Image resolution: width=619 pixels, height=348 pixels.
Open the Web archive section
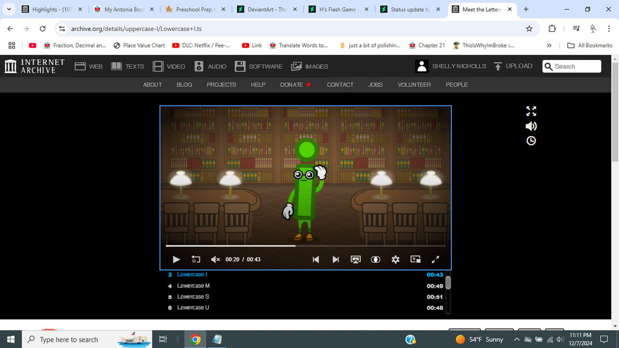88,66
